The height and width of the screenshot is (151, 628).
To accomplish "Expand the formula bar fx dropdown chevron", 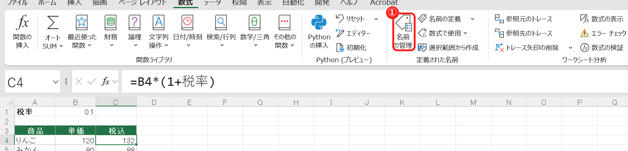I will 115,81.
